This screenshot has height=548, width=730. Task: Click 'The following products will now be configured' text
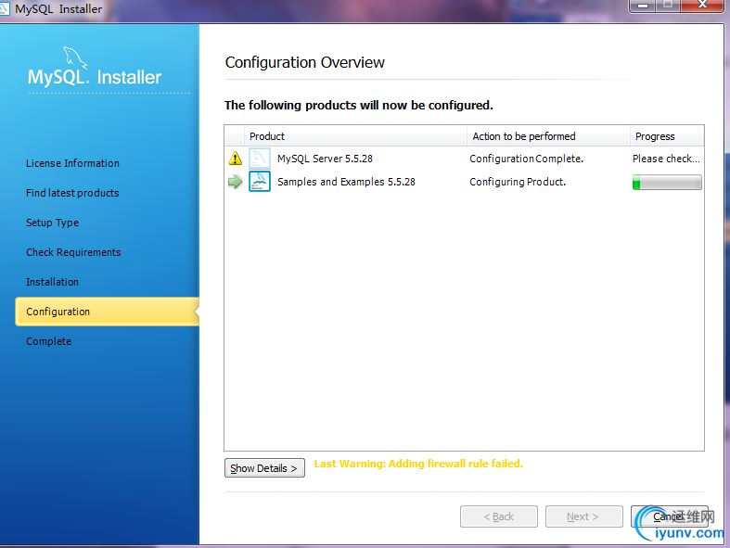pyautogui.click(x=358, y=105)
